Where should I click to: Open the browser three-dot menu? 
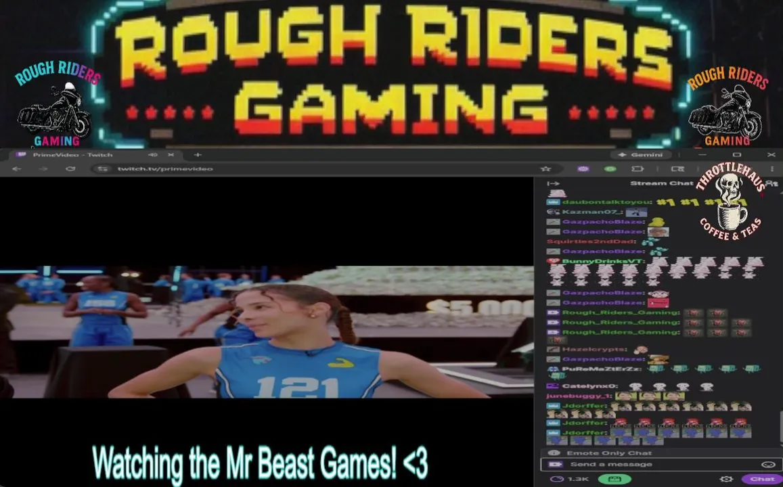772,168
